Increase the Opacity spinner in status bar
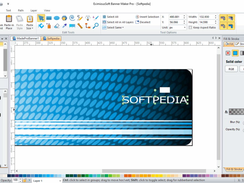The height and width of the screenshot is (183, 244). coord(20,179)
